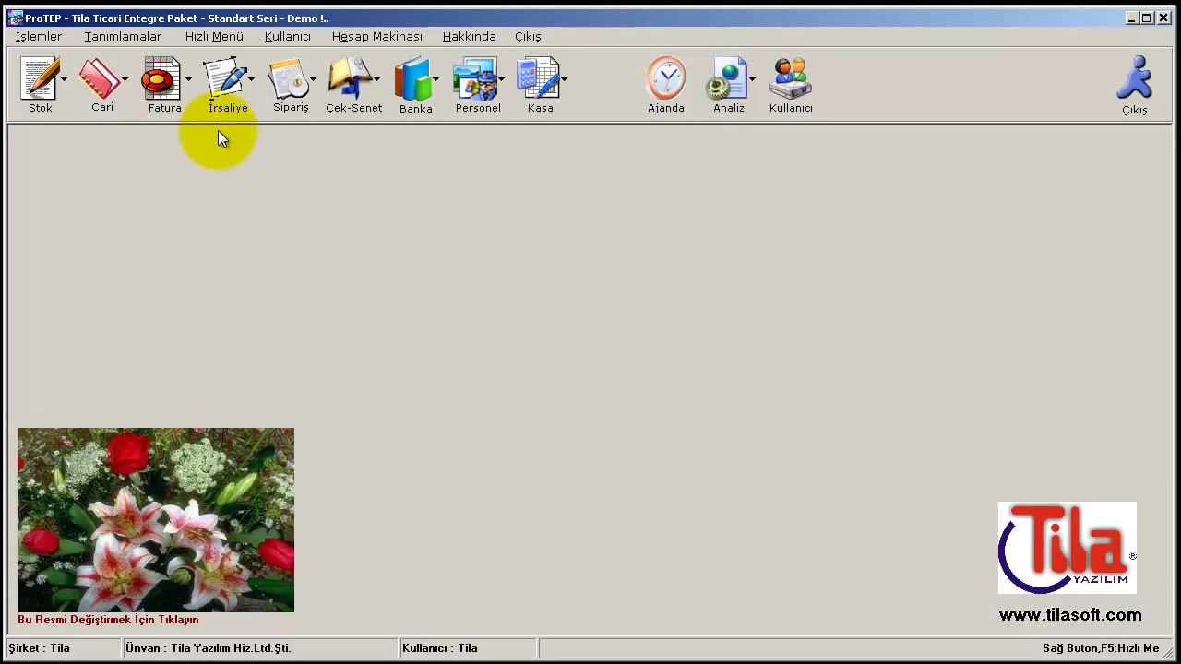Expand the Kasa dropdown arrow
The height and width of the screenshot is (664, 1181).
[564, 80]
